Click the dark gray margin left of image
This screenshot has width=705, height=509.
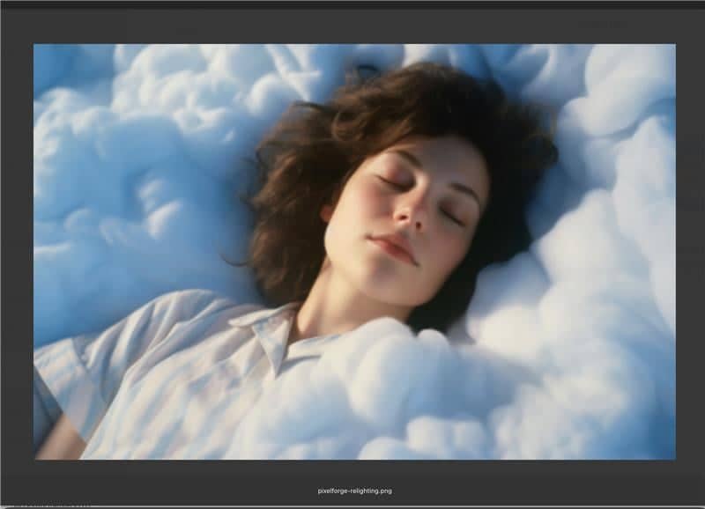(x=17, y=255)
